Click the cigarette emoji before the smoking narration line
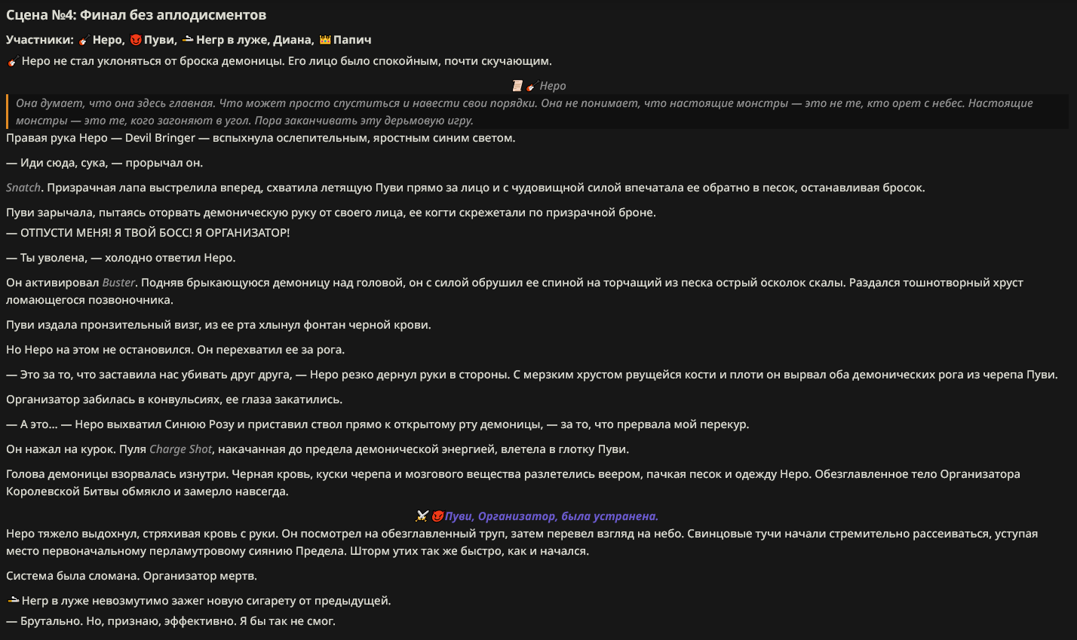Image resolution: width=1077 pixels, height=640 pixels. (x=13, y=601)
